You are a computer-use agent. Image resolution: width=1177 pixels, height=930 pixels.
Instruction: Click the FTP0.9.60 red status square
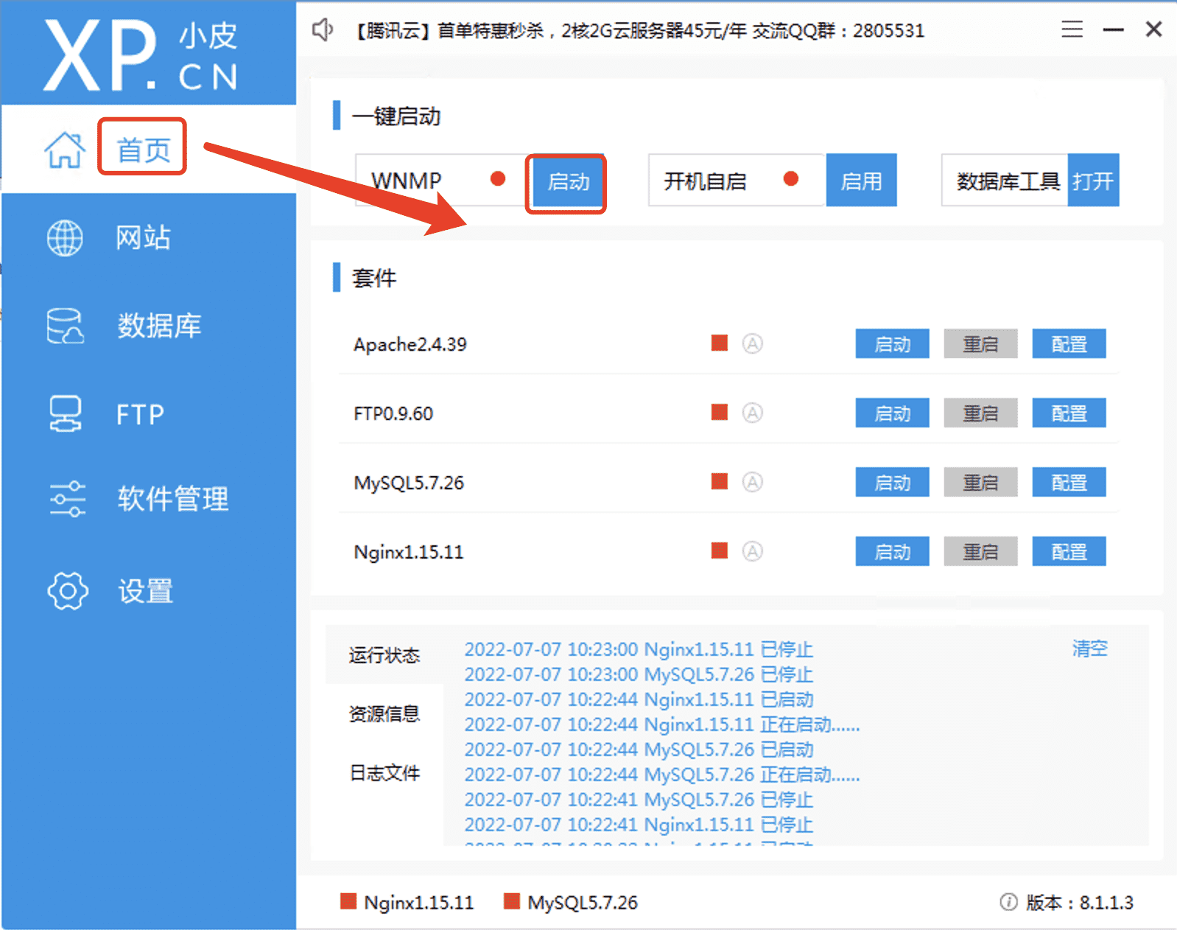pyautogui.click(x=720, y=412)
